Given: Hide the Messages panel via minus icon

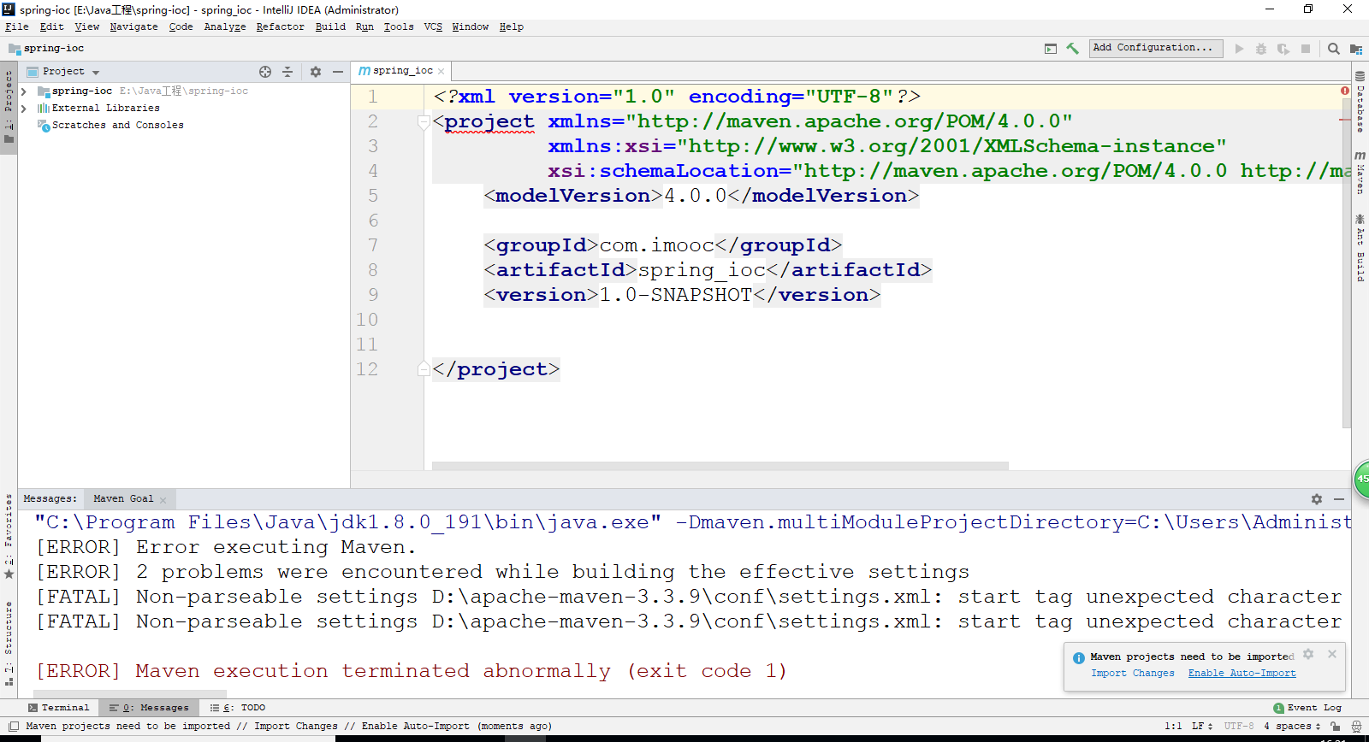Looking at the screenshot, I should (1339, 499).
